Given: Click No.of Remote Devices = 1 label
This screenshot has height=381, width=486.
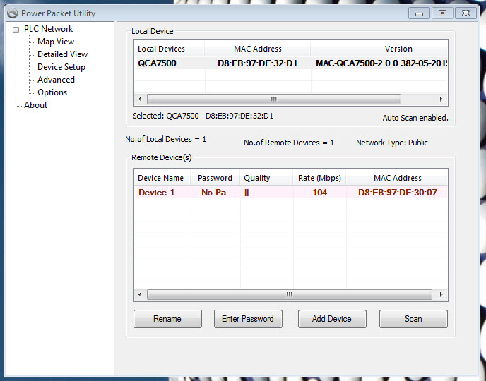Looking at the screenshot, I should [x=289, y=143].
